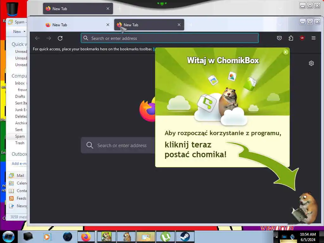Switch to Feeds view in mail sidebar
This screenshot has height=243, width=324.
point(18,198)
